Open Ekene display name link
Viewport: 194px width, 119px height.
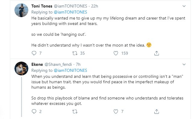[37, 64]
